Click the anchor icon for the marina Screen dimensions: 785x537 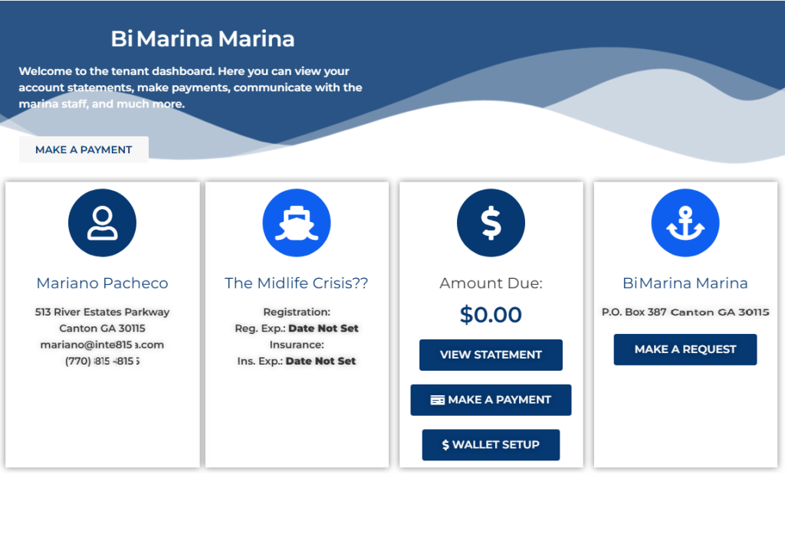pos(685,223)
